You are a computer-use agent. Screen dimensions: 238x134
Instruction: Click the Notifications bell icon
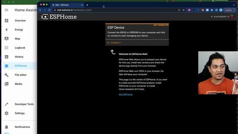point(7,127)
